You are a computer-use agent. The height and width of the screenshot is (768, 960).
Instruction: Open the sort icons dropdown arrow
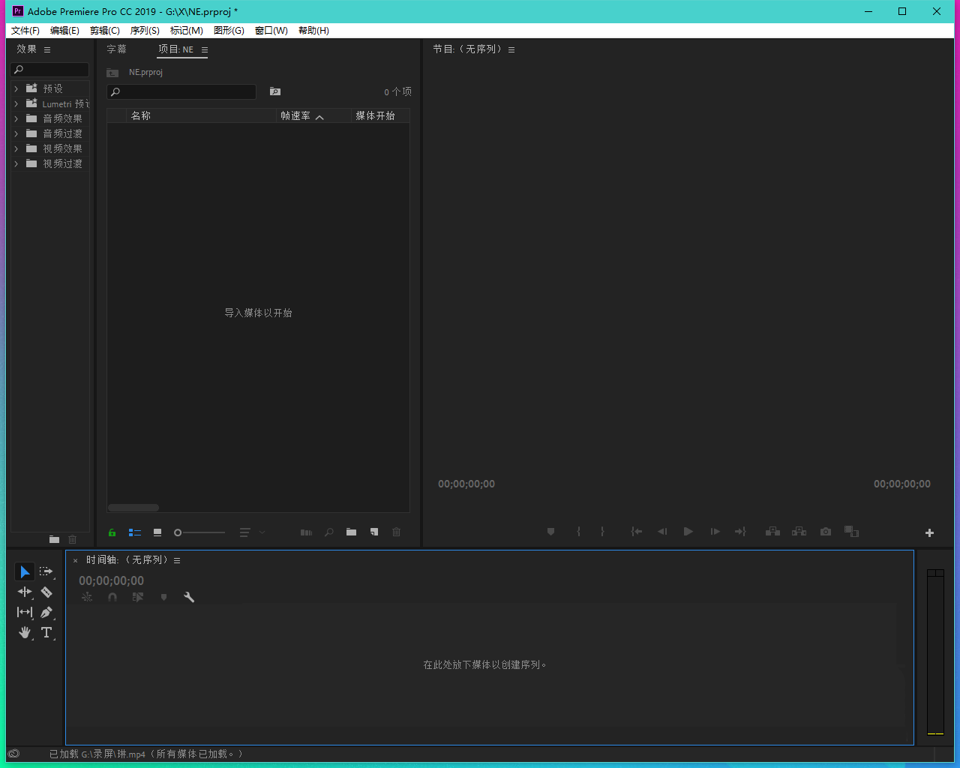tap(262, 532)
